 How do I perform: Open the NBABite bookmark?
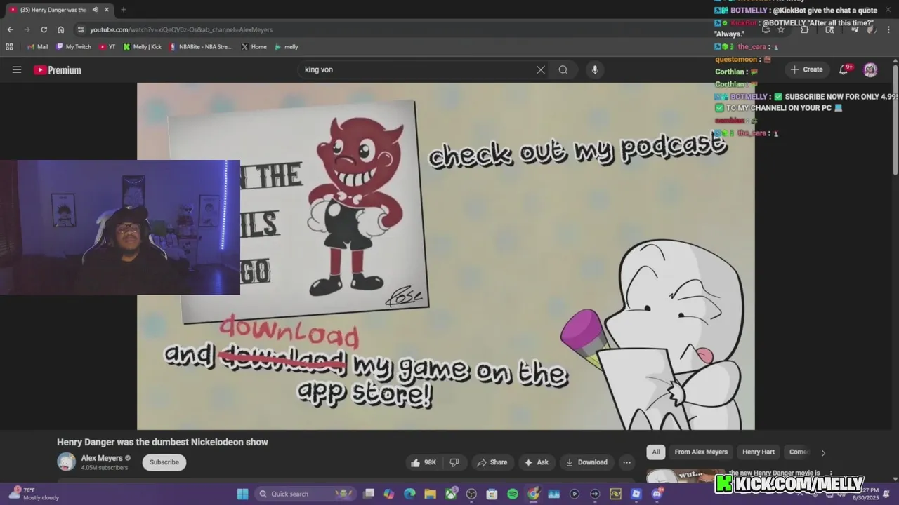200,47
